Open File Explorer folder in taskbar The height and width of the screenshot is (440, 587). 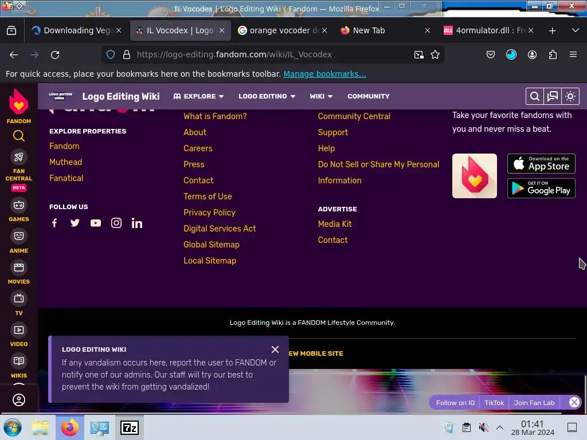[40, 427]
